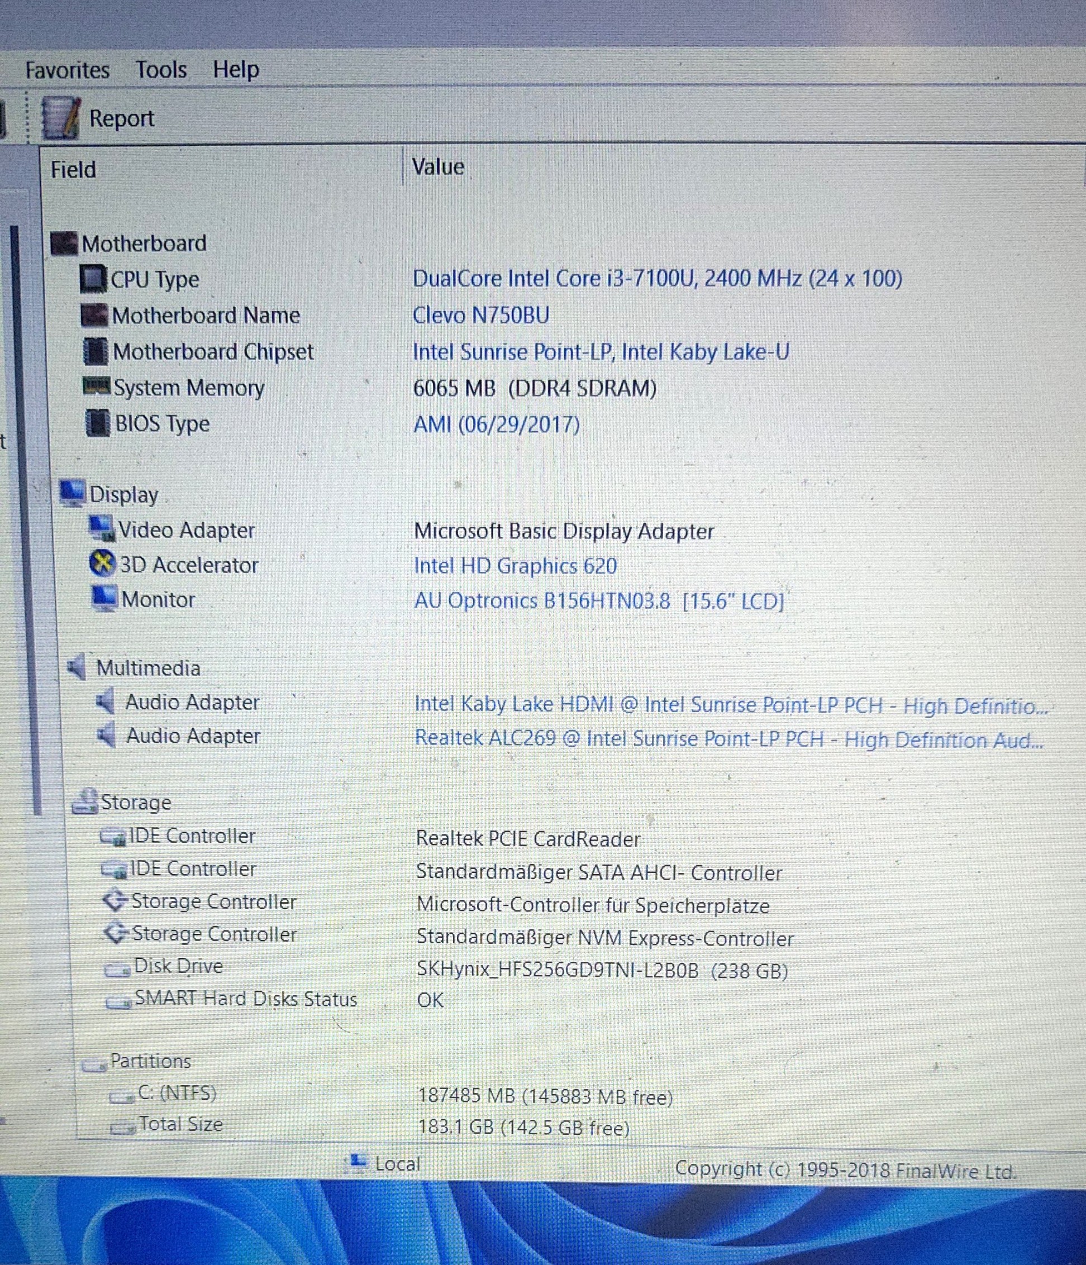
Task: Click the System Memory RAM icon
Action: tap(97, 386)
